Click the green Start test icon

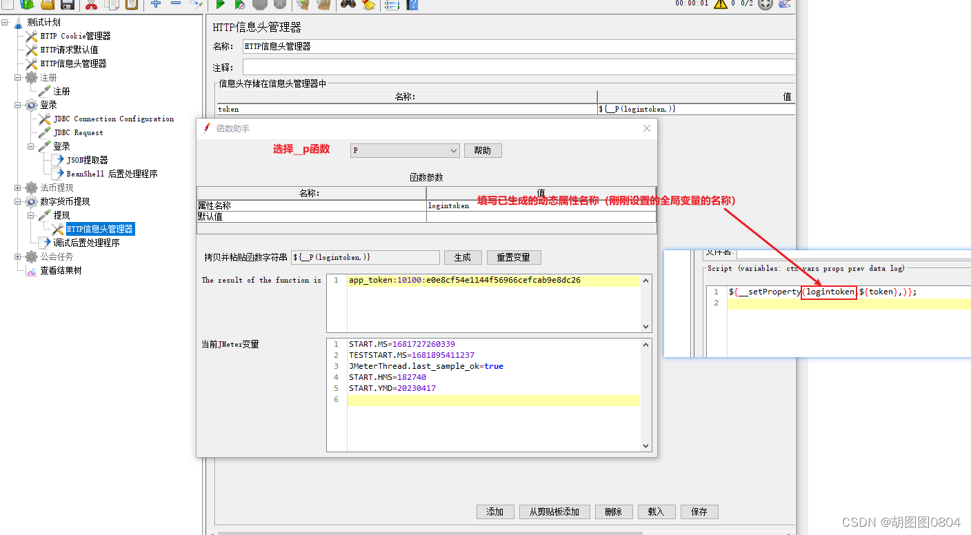(x=221, y=6)
